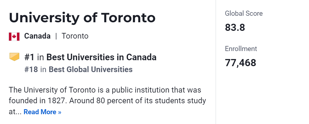Screen dimensions: 309x124
Task: Click the 77,468 enrollment figure
Action: pos(240,63)
